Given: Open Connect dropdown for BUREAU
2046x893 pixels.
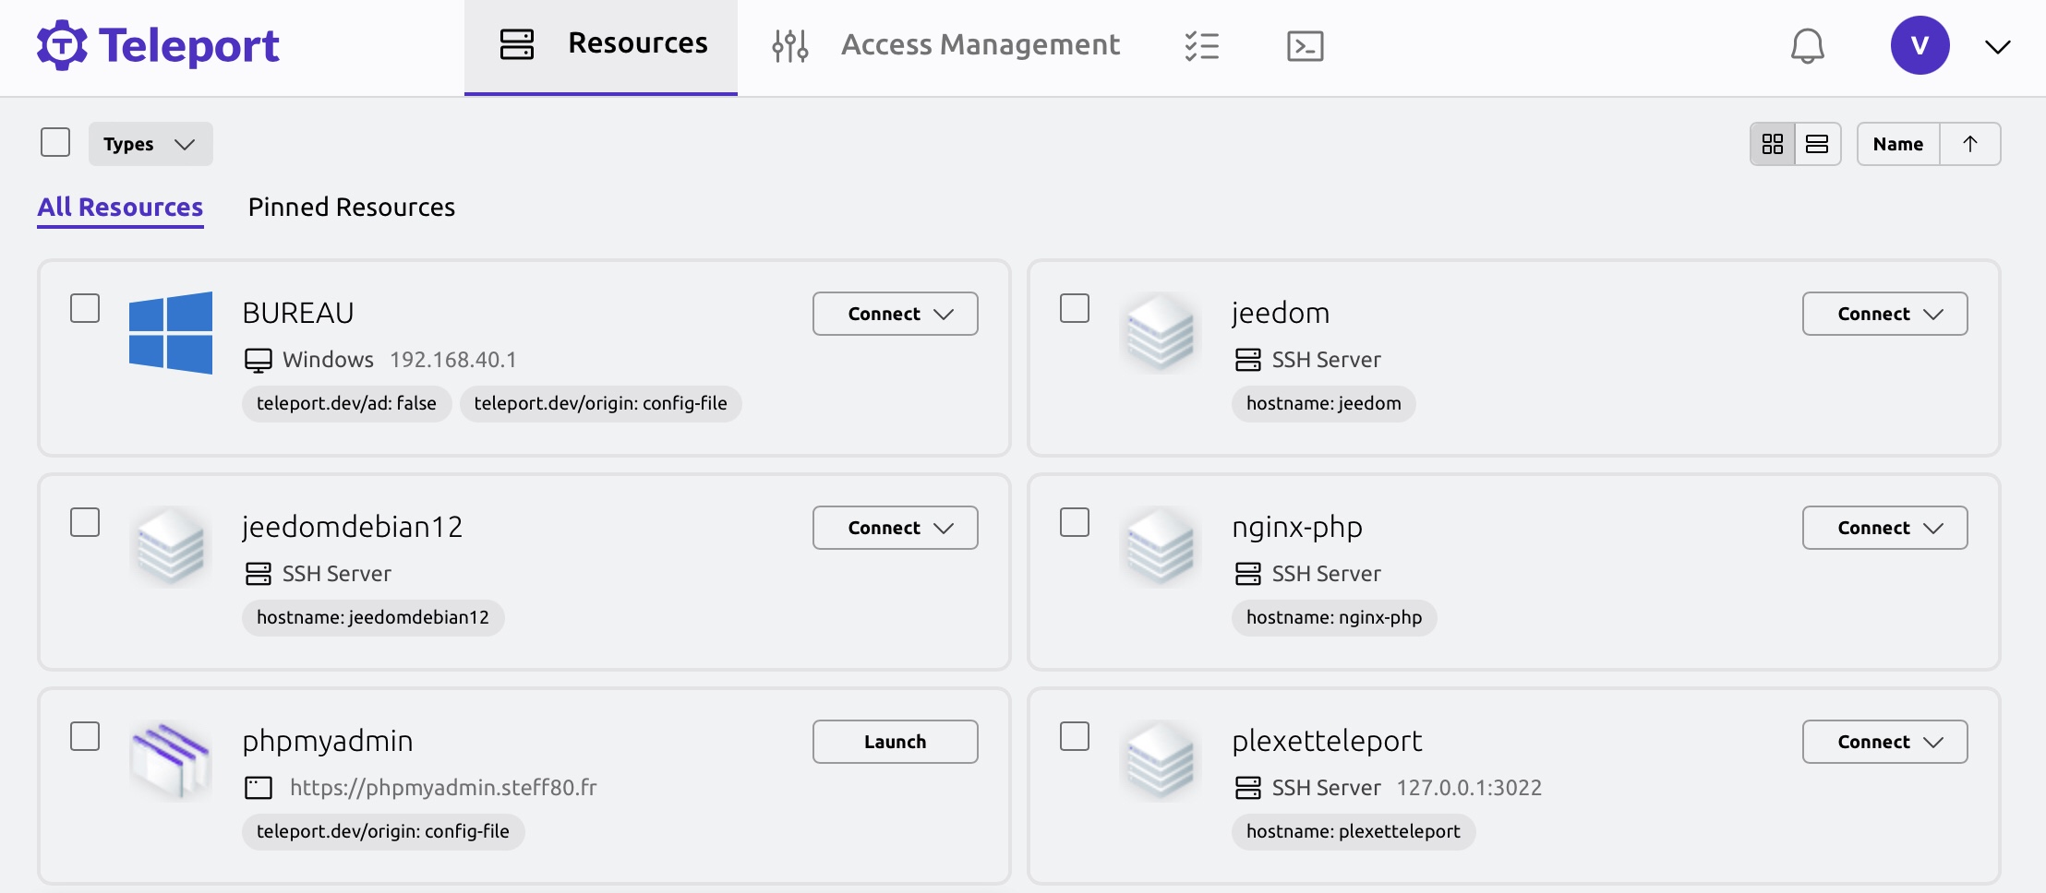Looking at the screenshot, I should 896,314.
